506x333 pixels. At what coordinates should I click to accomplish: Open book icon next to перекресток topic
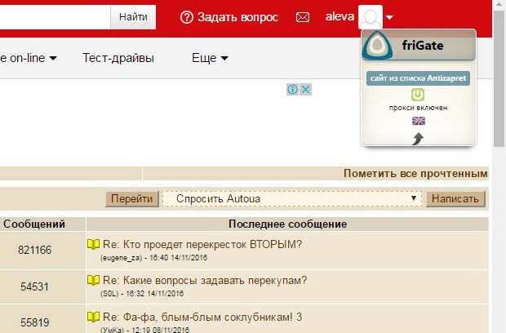(93, 245)
